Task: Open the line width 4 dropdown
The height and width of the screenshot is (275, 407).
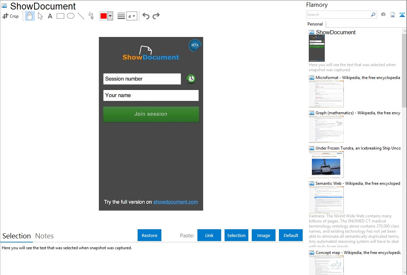Action: click(132, 16)
